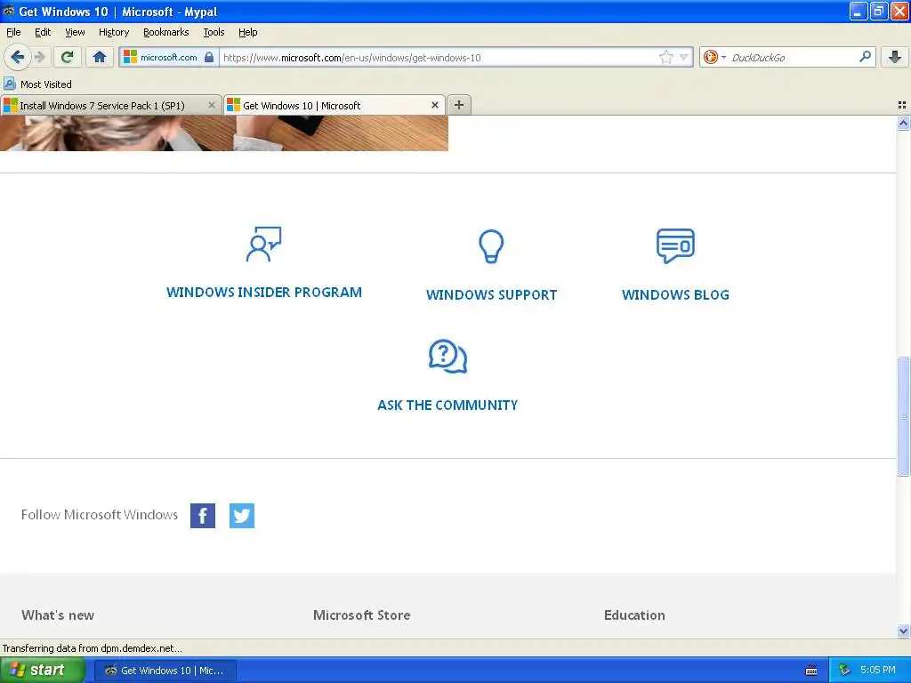The height and width of the screenshot is (683, 911).
Task: Click the on-screen keyboard tray icon
Action: click(811, 671)
